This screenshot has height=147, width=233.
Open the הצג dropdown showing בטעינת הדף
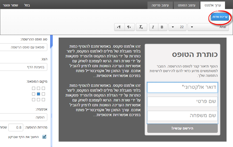pyautogui.click(x=24, y=67)
